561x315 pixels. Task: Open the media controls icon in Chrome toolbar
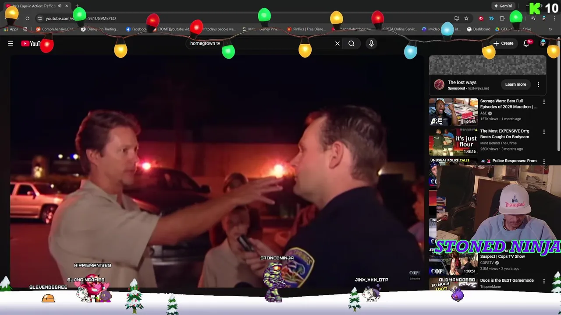(x=533, y=18)
